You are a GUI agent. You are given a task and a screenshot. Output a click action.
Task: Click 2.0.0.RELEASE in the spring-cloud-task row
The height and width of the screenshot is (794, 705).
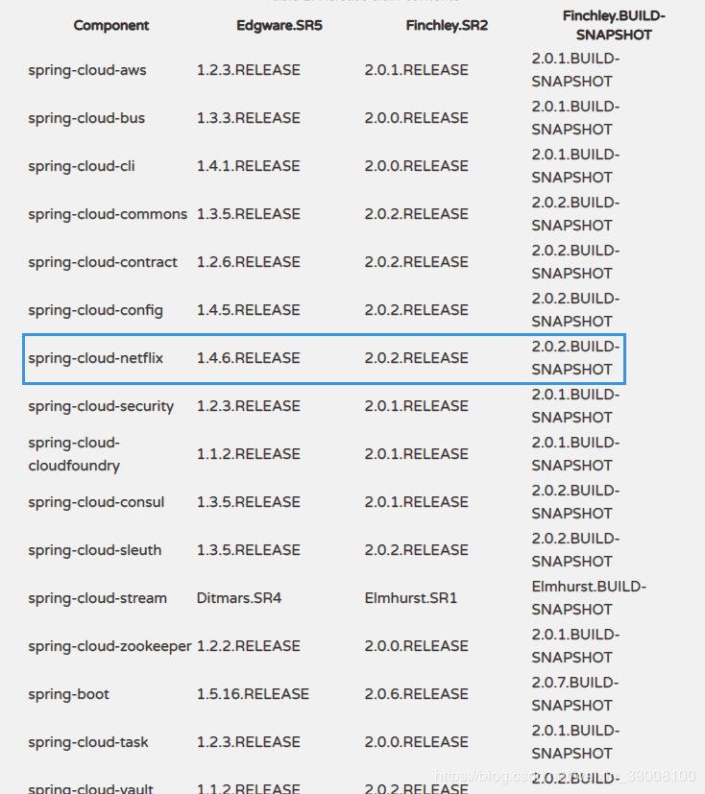coord(416,742)
